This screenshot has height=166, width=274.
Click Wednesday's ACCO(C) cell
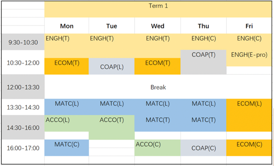158,148
